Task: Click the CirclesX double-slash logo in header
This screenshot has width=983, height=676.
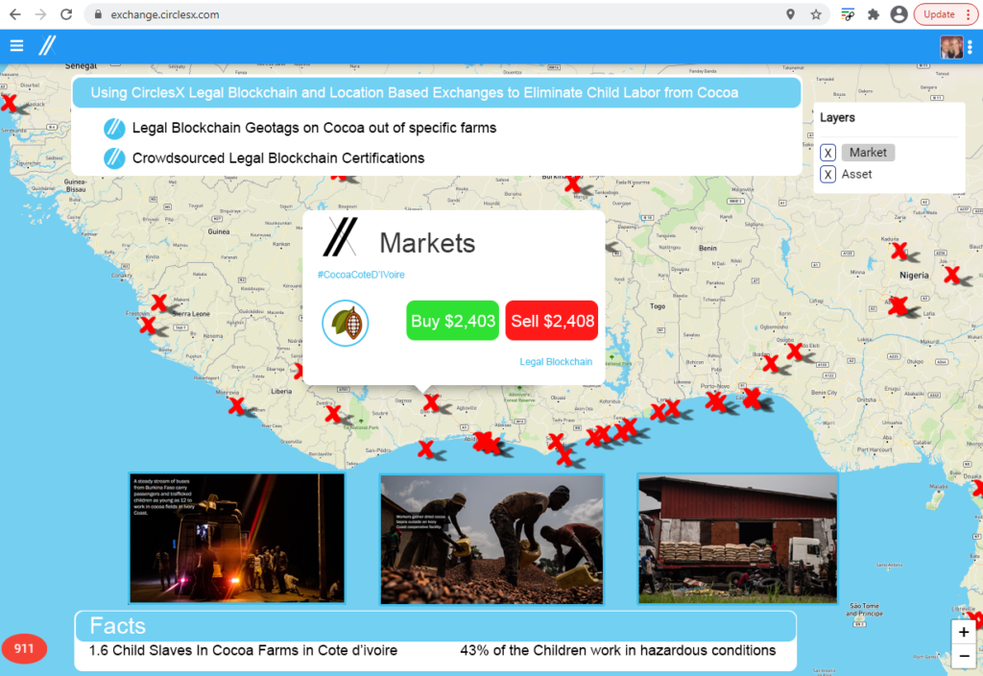Action: click(x=48, y=46)
